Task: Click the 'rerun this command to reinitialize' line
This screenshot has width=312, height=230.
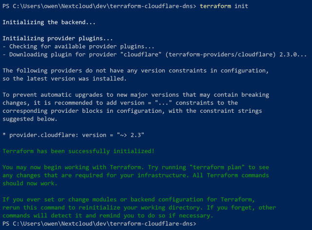Action: pos(139,208)
